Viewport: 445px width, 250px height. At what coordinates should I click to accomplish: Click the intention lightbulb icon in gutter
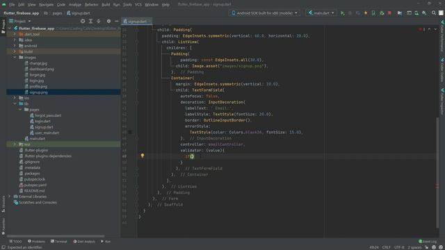tap(143, 156)
